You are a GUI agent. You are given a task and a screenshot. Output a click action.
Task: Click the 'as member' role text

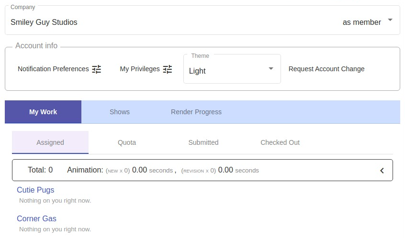[x=362, y=22]
